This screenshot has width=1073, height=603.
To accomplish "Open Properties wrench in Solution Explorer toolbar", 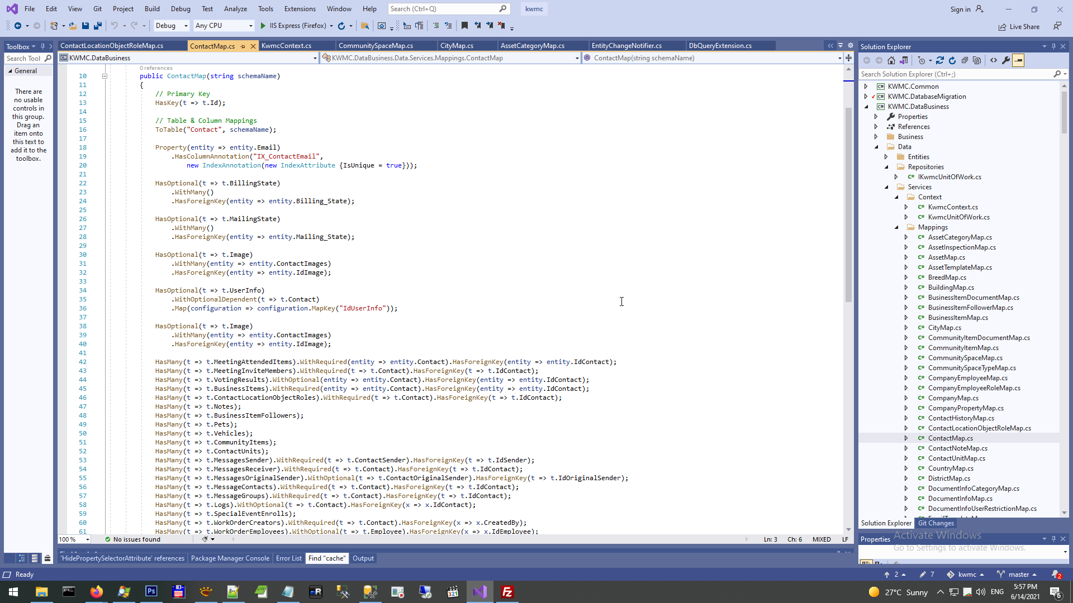I will tap(1006, 60).
